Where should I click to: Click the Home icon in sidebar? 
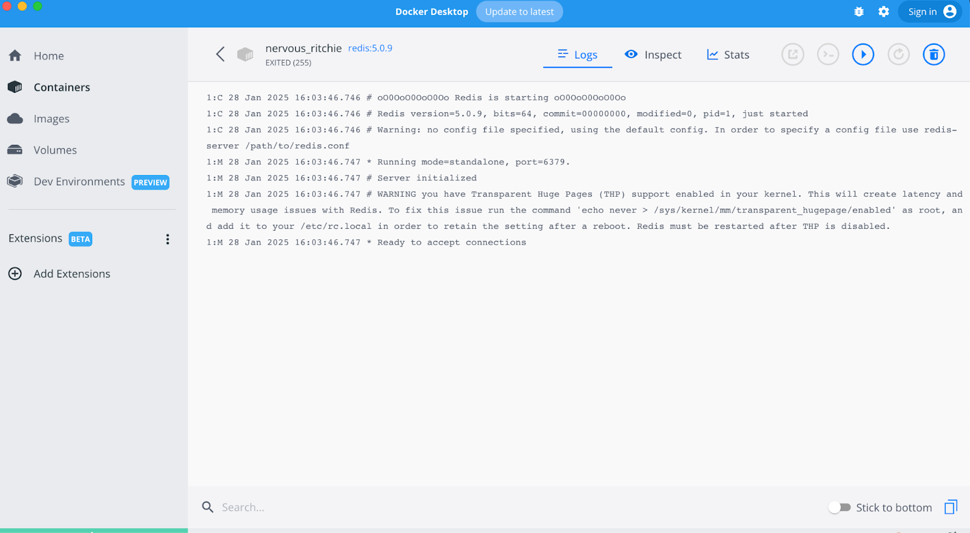pyautogui.click(x=15, y=56)
